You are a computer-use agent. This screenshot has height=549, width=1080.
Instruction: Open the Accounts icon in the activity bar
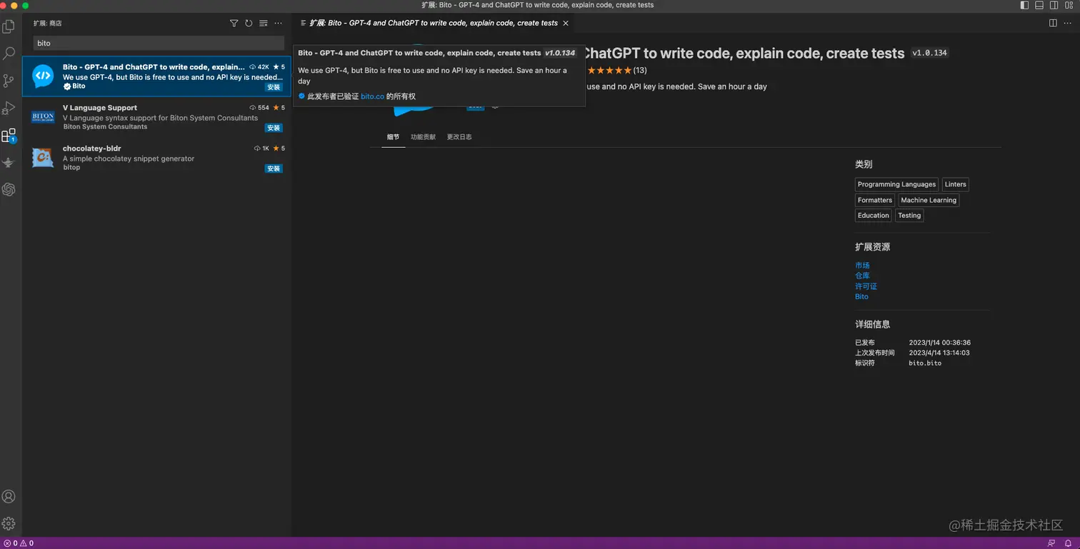[x=9, y=496]
